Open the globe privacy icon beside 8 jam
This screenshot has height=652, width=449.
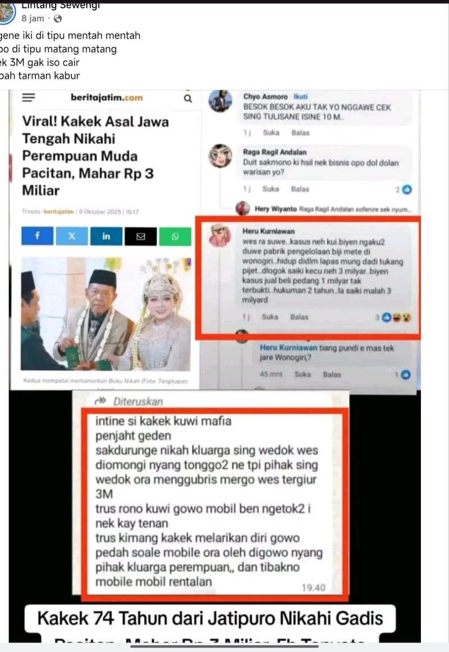[x=58, y=19]
